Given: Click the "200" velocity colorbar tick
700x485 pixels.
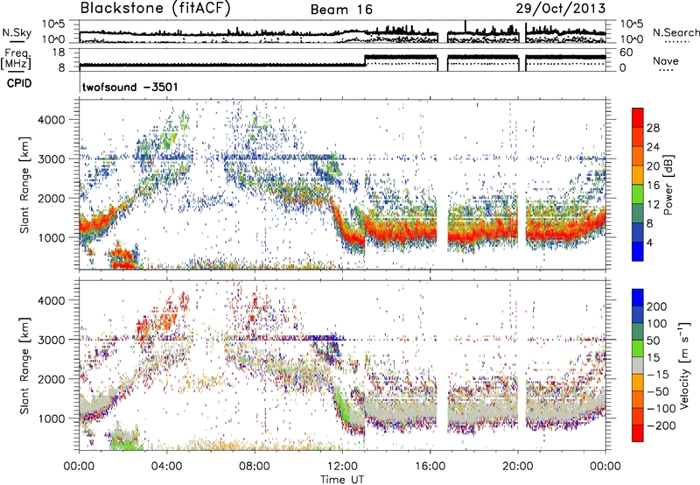Looking at the screenshot, I should tap(657, 306).
